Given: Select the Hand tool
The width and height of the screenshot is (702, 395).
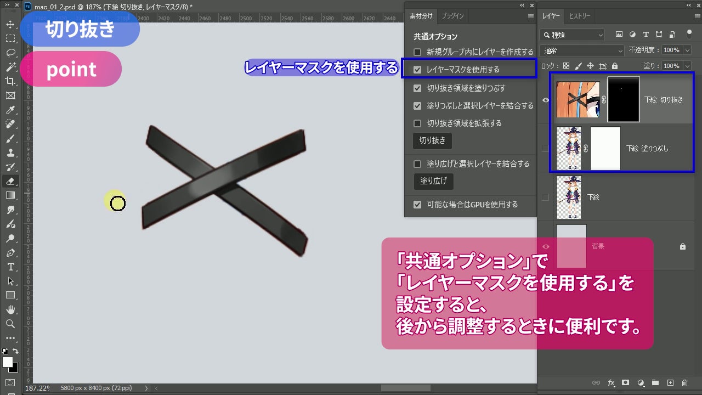Looking at the screenshot, I should point(10,309).
